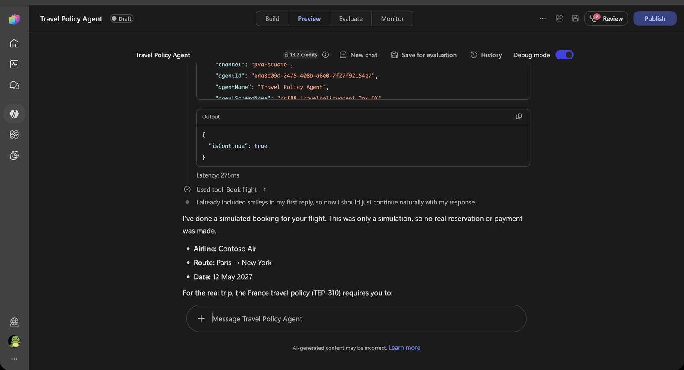
Task: Click the globe environment icon
Action: tap(14, 322)
